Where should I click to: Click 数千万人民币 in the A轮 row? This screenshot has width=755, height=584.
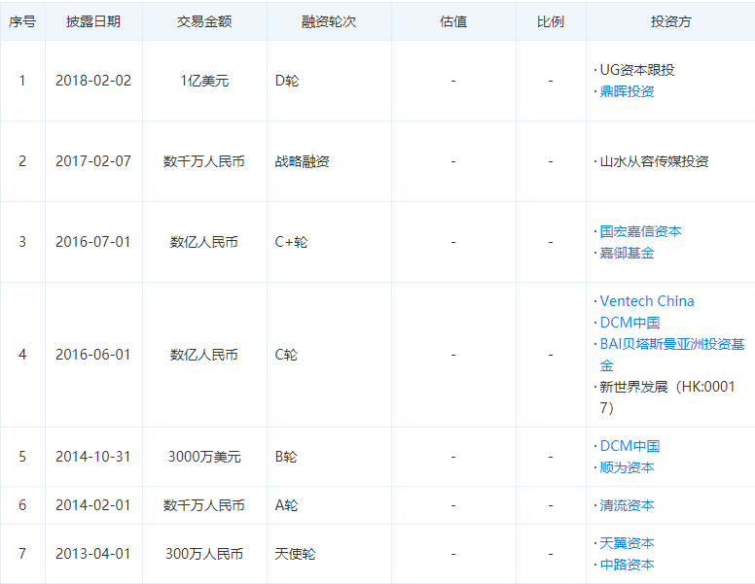[204, 505]
